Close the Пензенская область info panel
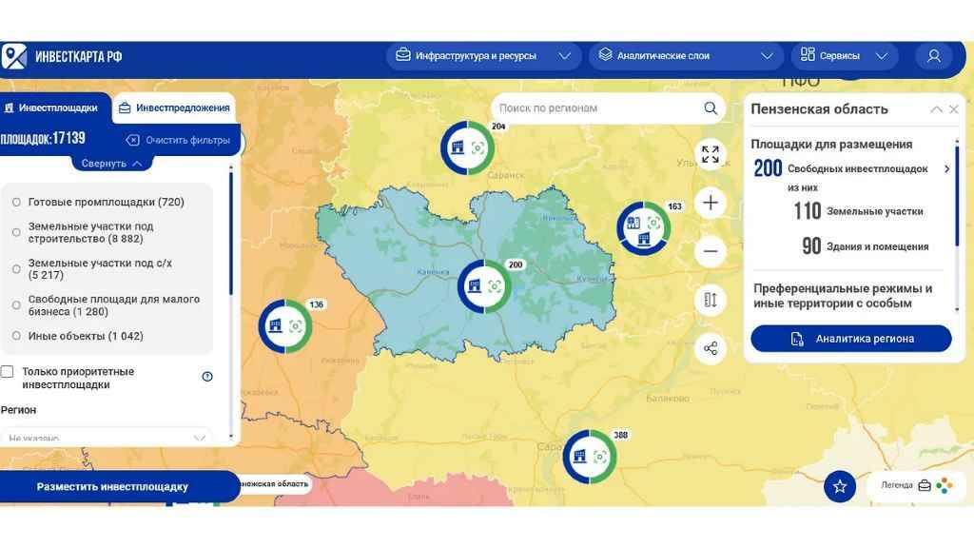This screenshot has height=548, width=974. 954,109
